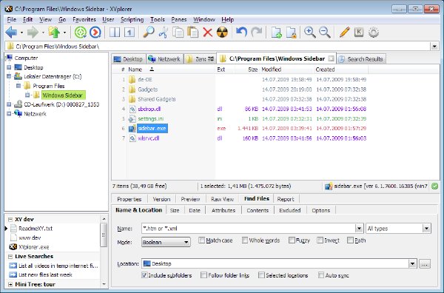Check the Path checkbox
Screen dimensions: 444x293
point(350,240)
